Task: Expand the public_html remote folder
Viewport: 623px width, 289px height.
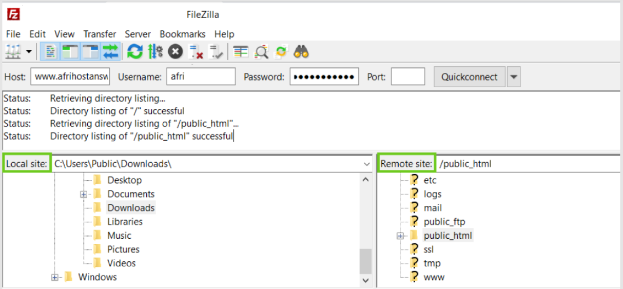Action: 400,236
